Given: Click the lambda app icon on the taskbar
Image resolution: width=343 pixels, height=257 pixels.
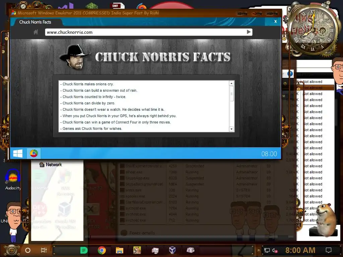Looking at the screenshot, I should pos(190,250).
